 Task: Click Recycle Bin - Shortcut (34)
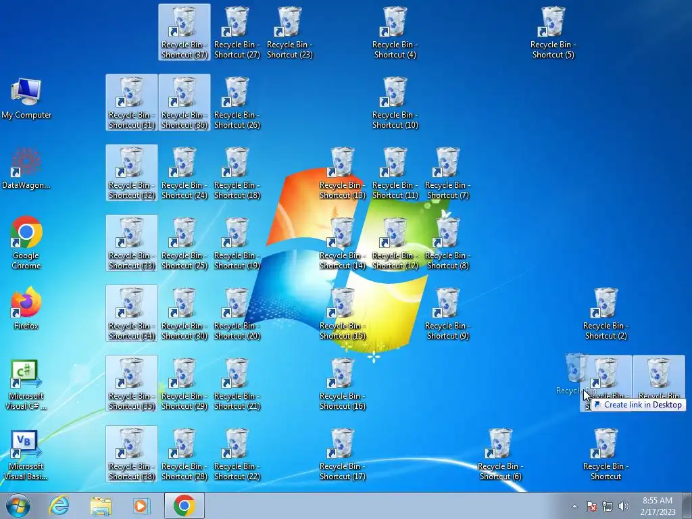tap(132, 313)
